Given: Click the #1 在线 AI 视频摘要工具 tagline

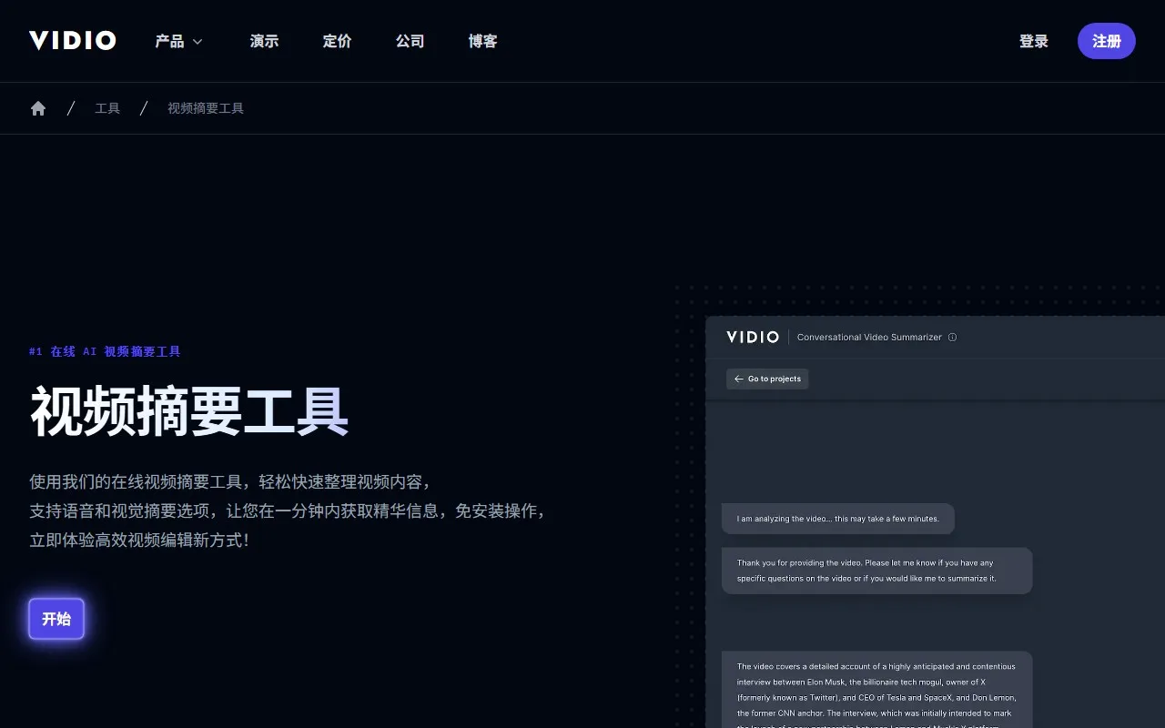Looking at the screenshot, I should pyautogui.click(x=105, y=351).
